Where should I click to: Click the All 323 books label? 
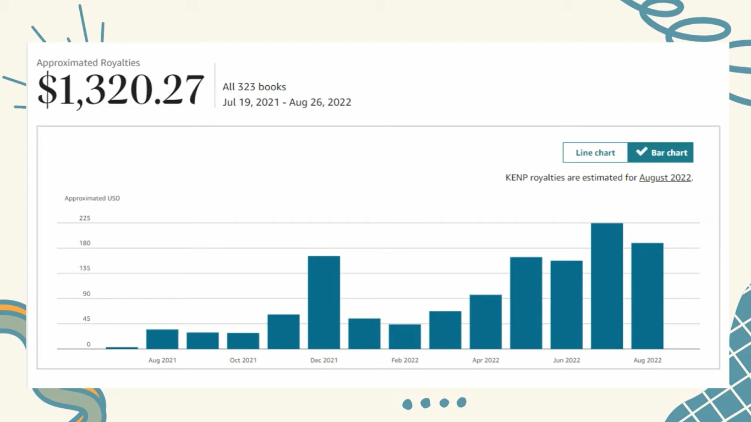click(x=254, y=87)
